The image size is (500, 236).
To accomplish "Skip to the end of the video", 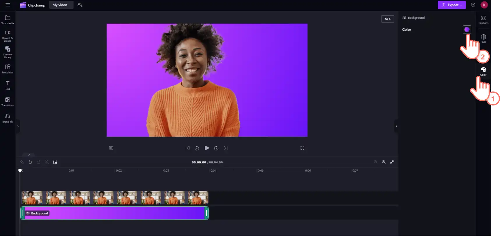I will pyautogui.click(x=225, y=148).
